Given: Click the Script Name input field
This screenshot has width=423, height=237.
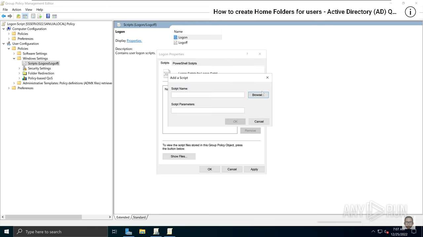Looking at the screenshot, I should click(x=208, y=95).
